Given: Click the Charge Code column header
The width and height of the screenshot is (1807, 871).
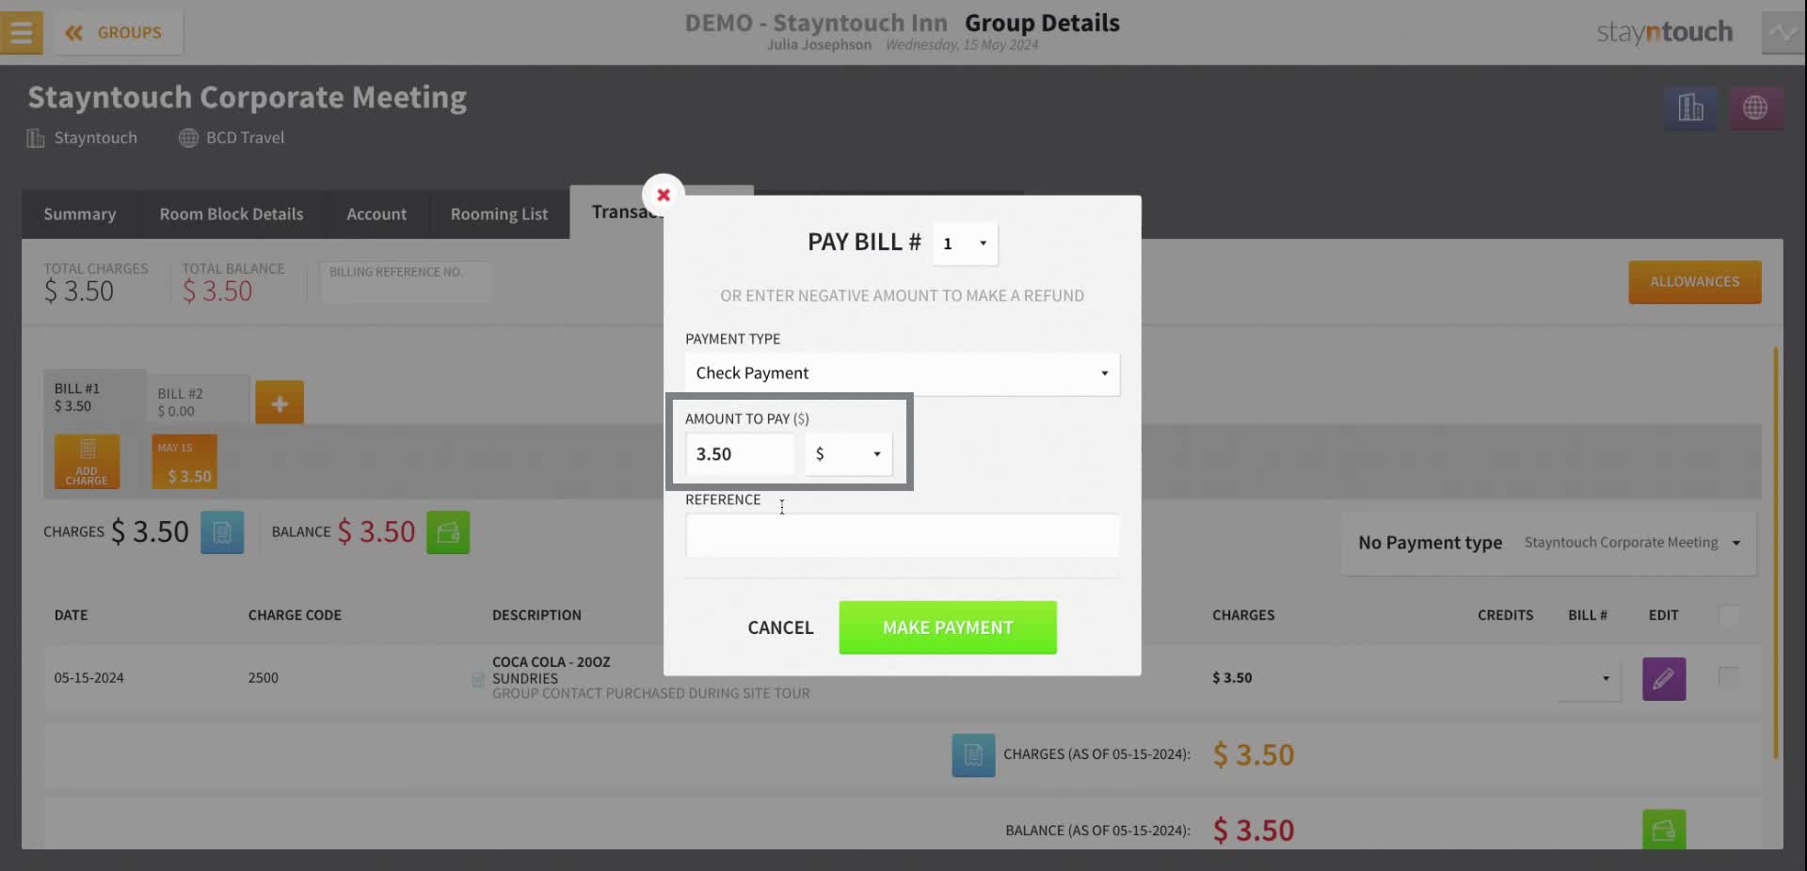Looking at the screenshot, I should [x=295, y=615].
